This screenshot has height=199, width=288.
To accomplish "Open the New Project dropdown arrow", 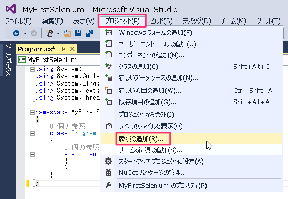I will [58, 33].
